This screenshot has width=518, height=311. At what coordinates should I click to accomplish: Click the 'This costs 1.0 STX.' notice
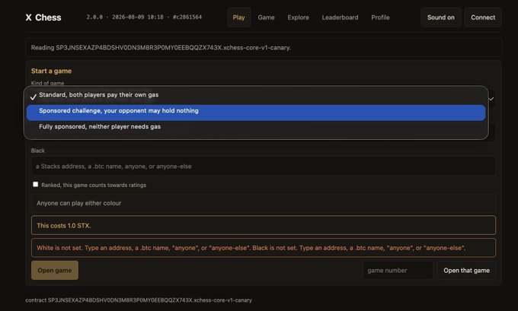pos(264,226)
